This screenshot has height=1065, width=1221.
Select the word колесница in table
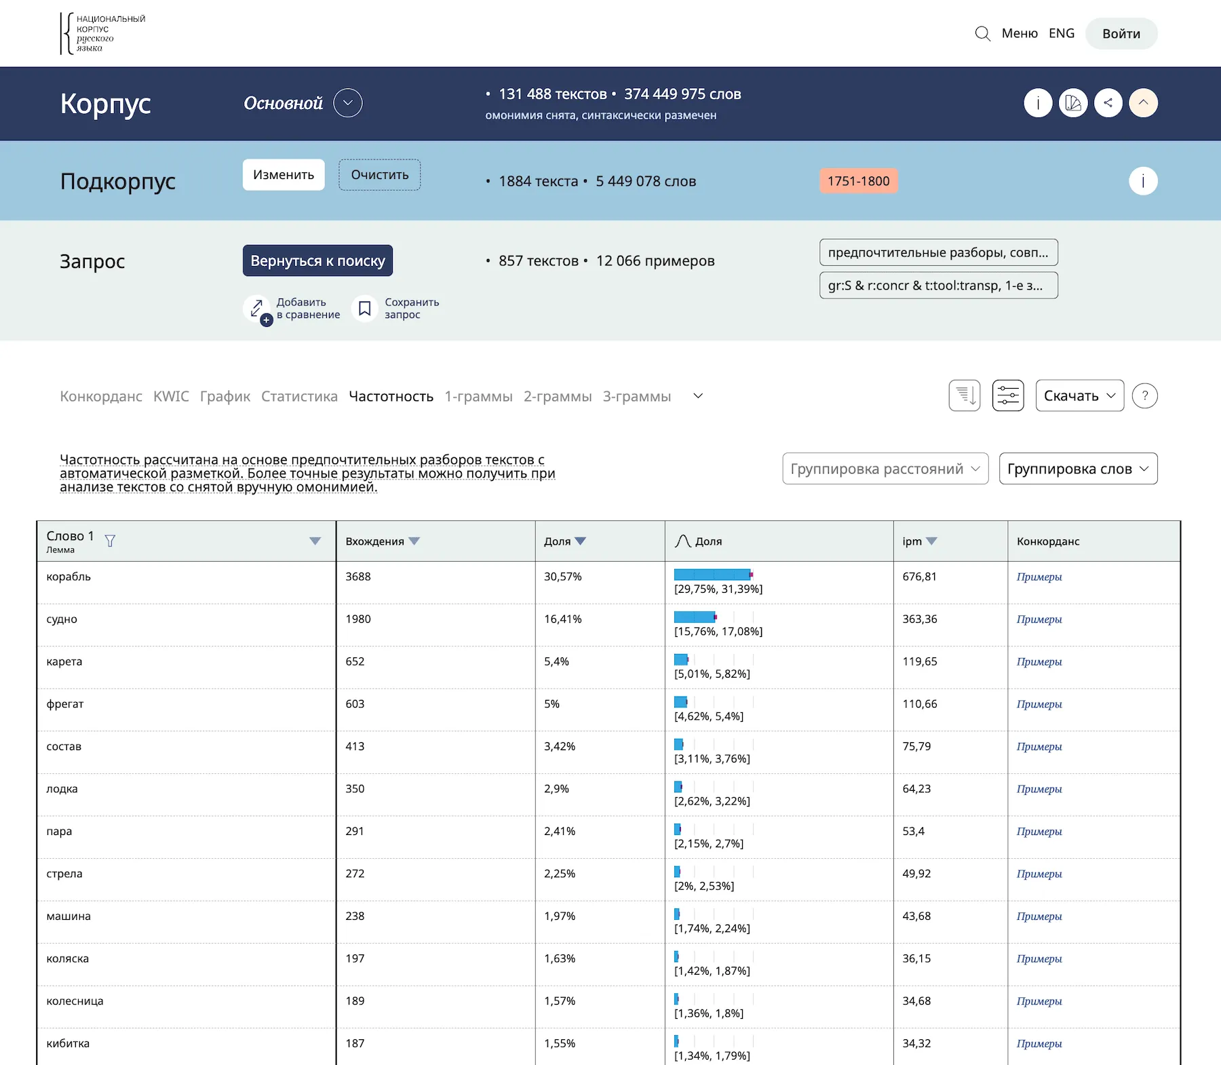pyautogui.click(x=75, y=1001)
